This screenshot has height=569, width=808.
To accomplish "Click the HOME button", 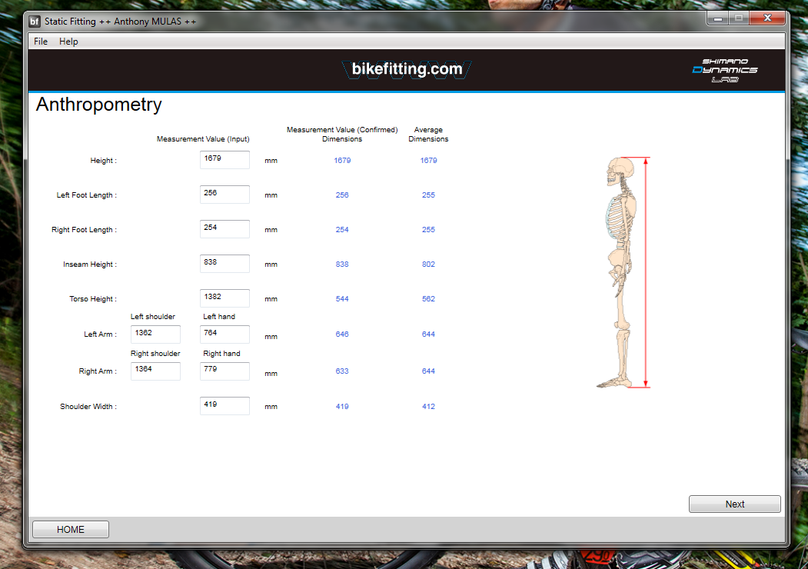I will [71, 529].
